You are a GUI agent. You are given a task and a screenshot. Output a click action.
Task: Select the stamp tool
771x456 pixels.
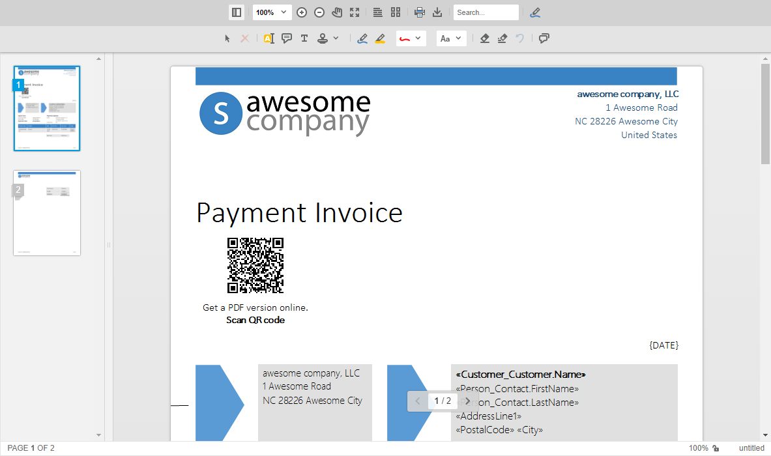pos(323,38)
